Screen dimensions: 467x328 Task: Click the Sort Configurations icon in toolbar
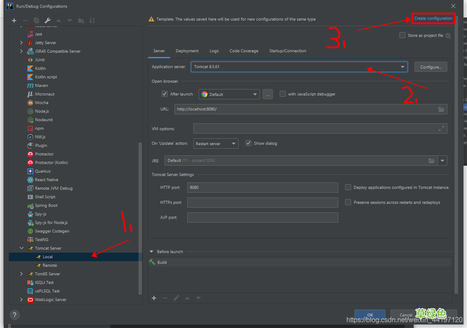tap(92, 21)
